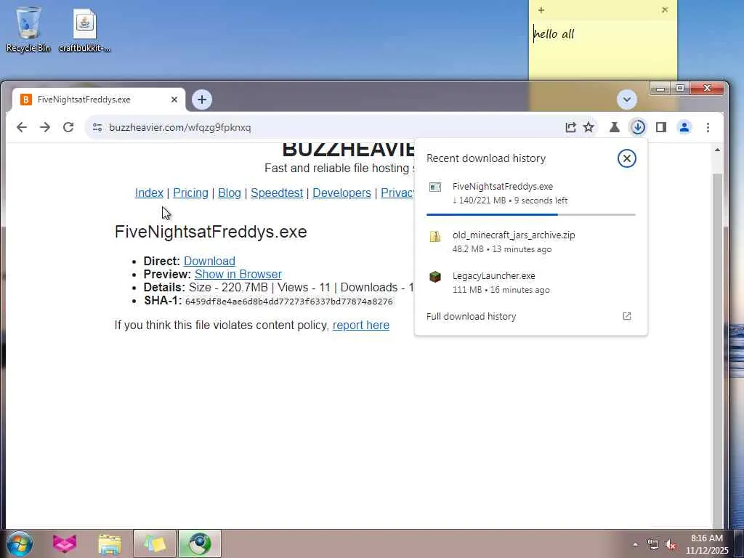Click the external link icon for download history

627,317
